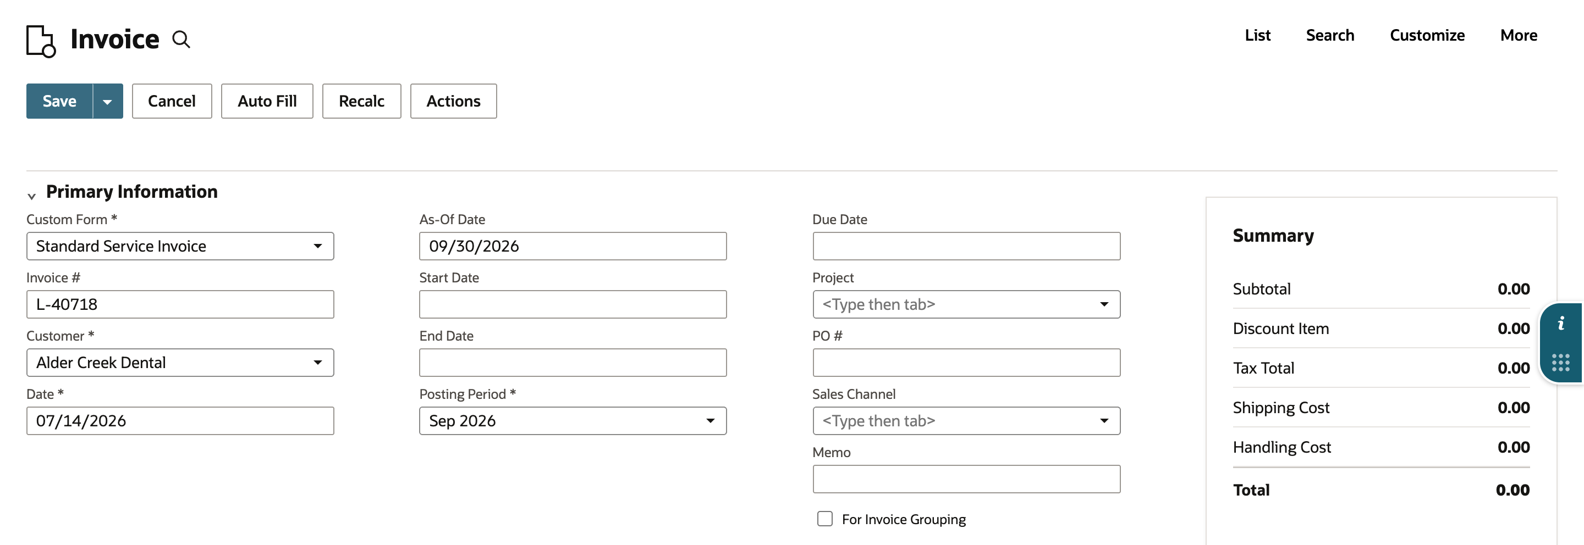Open Customize in top menu

click(x=1427, y=36)
